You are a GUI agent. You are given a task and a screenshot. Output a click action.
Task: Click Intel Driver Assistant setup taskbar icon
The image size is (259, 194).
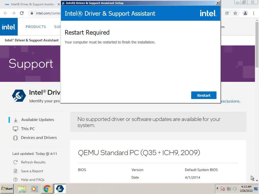click(x=60, y=189)
